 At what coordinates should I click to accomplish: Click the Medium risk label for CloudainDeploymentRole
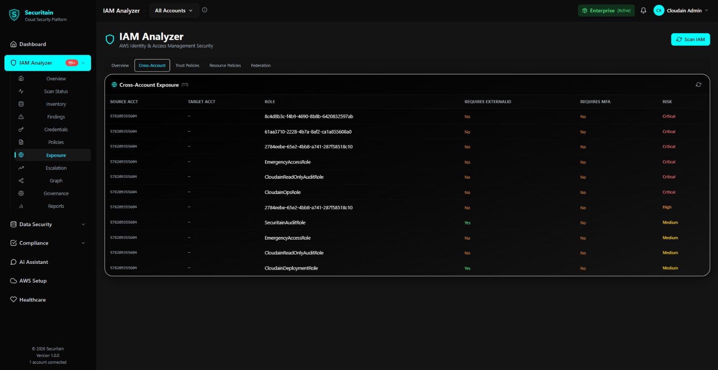click(x=670, y=268)
